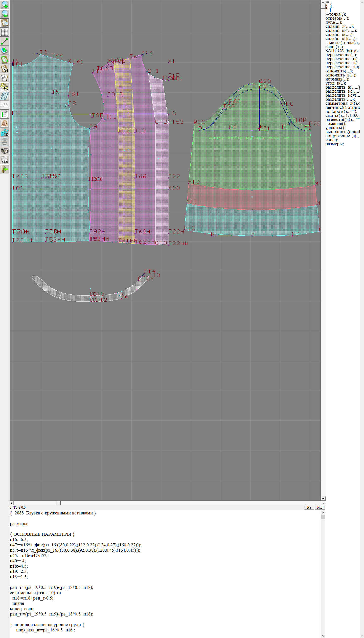Open the 3D view icon

pyautogui.click(x=5, y=132)
